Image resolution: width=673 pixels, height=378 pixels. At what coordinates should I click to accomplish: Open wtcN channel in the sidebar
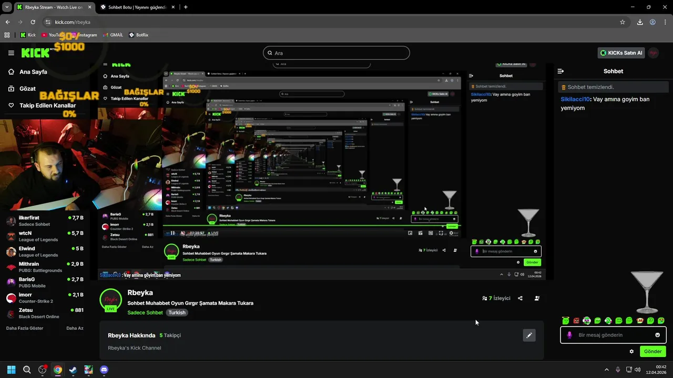(45, 236)
